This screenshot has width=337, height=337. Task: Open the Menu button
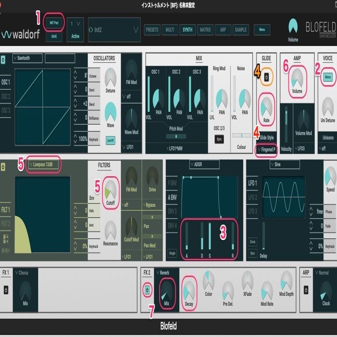point(262,30)
